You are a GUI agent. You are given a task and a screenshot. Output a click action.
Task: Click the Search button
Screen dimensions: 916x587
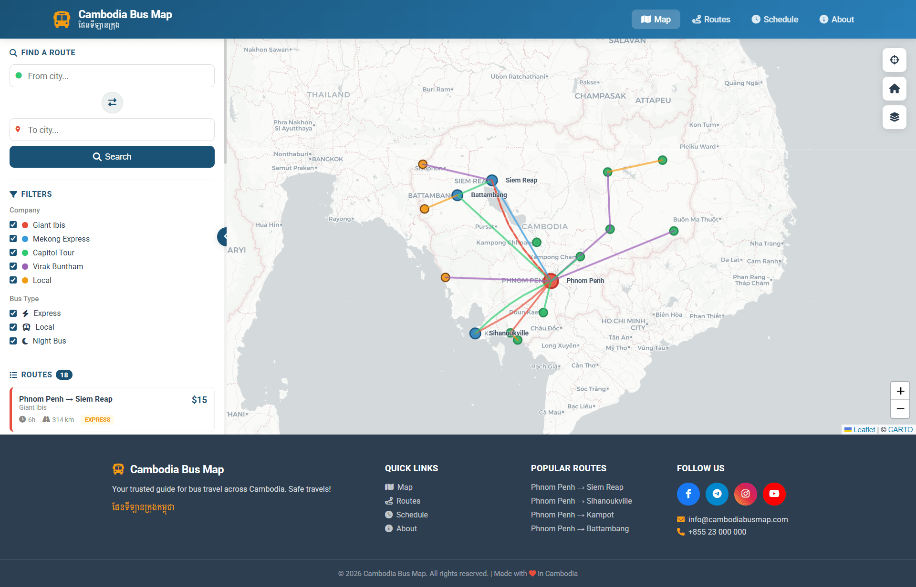tap(112, 157)
